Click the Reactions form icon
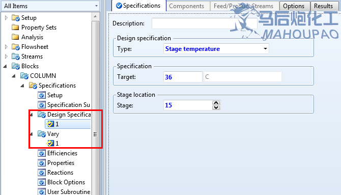Screen dimensions: 341x195 point(42,173)
